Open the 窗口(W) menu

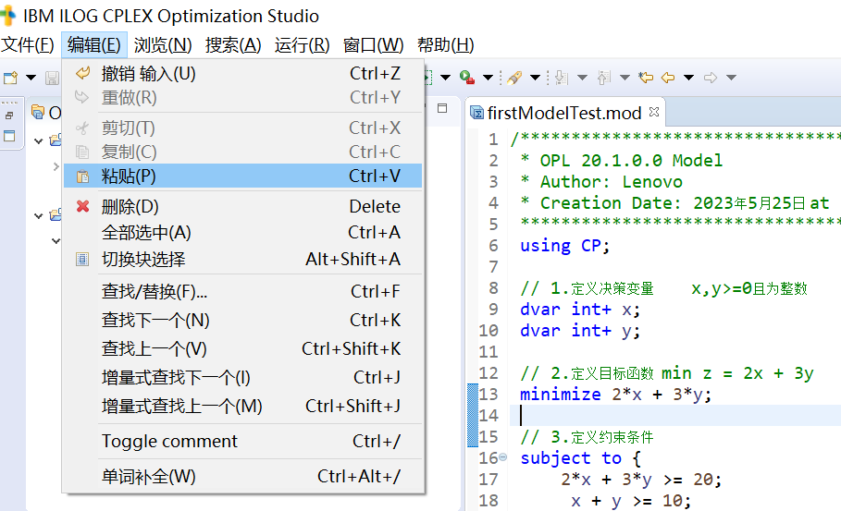coord(373,45)
